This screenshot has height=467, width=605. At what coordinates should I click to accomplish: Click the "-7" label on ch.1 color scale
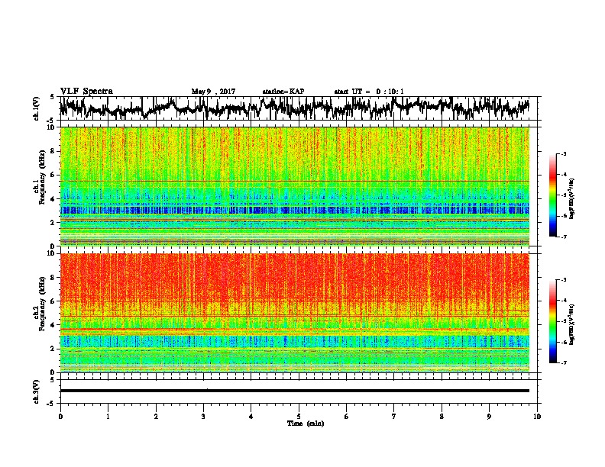(564, 237)
